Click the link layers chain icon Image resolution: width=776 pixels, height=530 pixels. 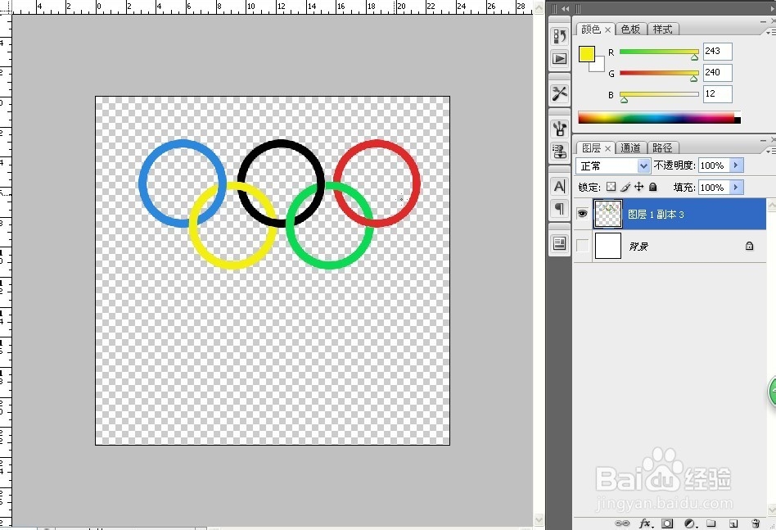coord(622,523)
